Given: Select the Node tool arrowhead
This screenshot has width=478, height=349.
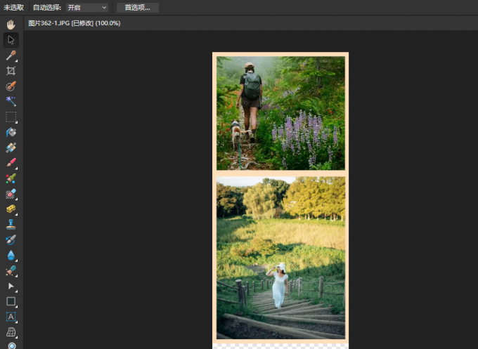Looking at the screenshot, I should coord(11,286).
